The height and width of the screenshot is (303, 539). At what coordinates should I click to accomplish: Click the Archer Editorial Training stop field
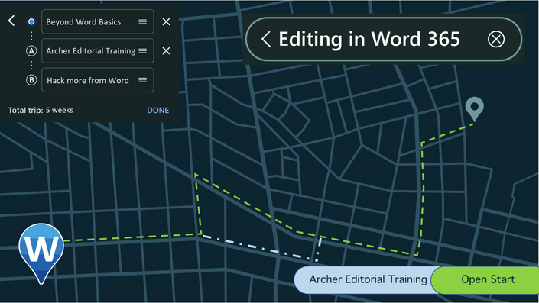(98, 51)
